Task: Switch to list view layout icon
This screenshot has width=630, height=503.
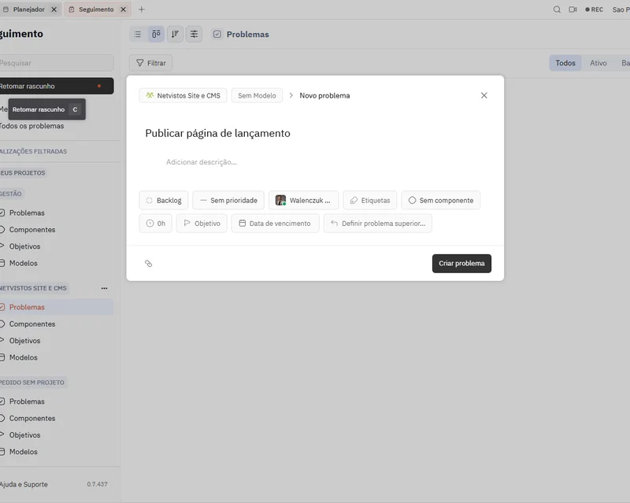Action: (x=137, y=34)
